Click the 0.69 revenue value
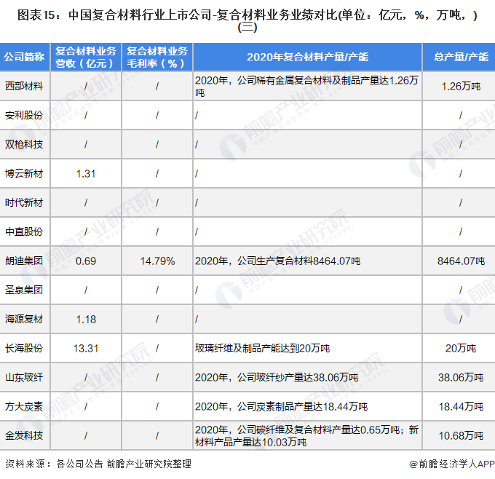This screenshot has width=495, height=479. pyautogui.click(x=86, y=261)
